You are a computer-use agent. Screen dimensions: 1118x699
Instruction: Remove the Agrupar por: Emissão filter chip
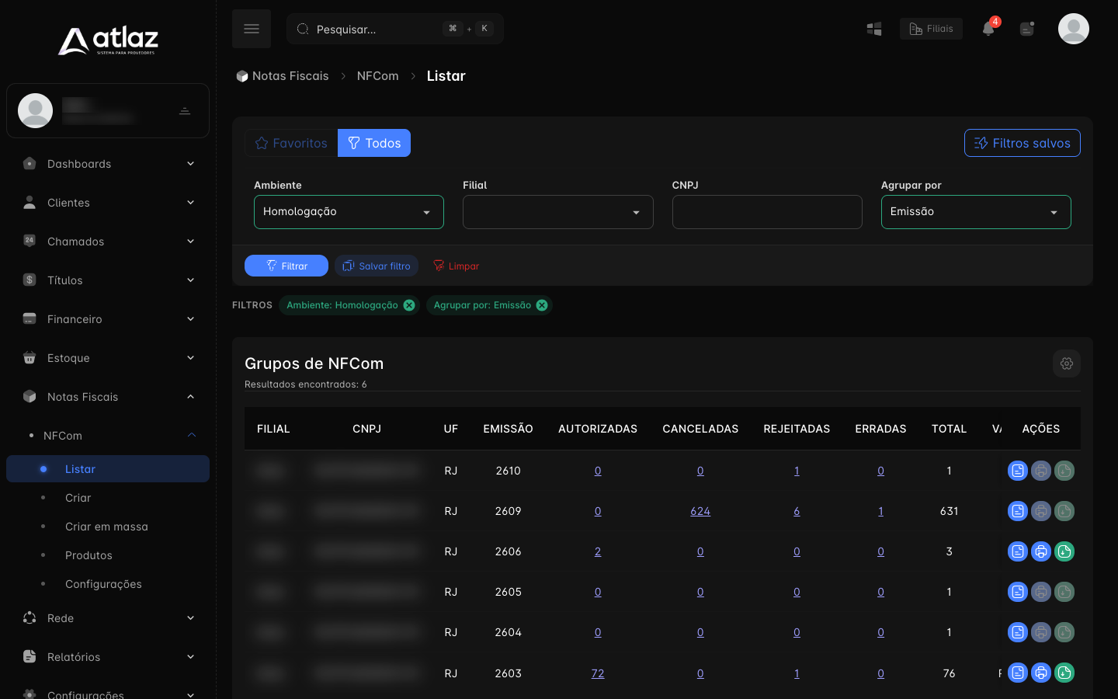pyautogui.click(x=542, y=305)
